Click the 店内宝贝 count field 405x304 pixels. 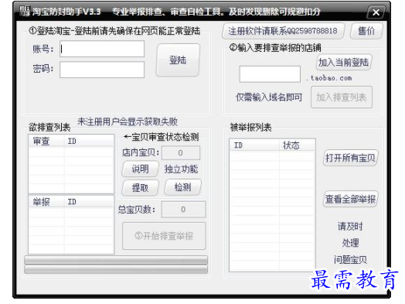coord(181,153)
